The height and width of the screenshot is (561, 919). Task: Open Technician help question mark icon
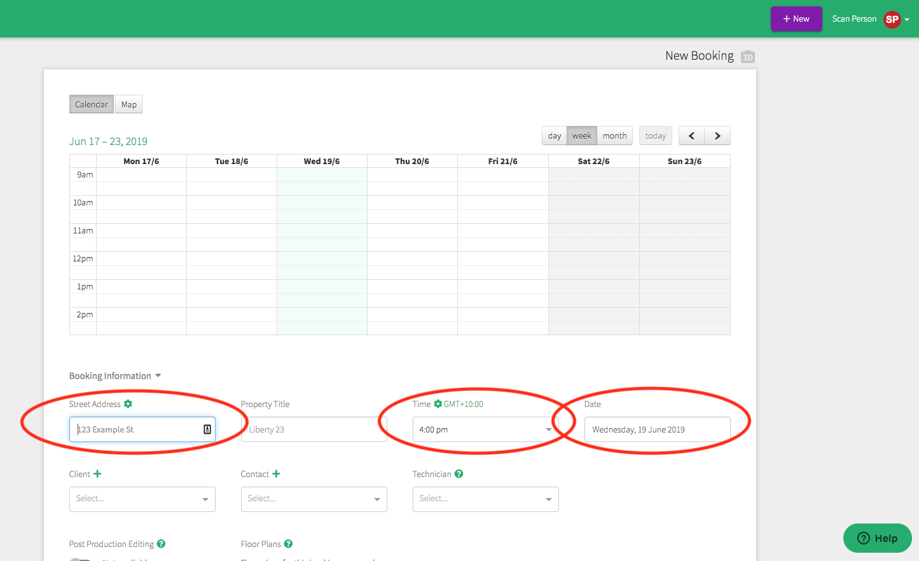pyautogui.click(x=459, y=474)
